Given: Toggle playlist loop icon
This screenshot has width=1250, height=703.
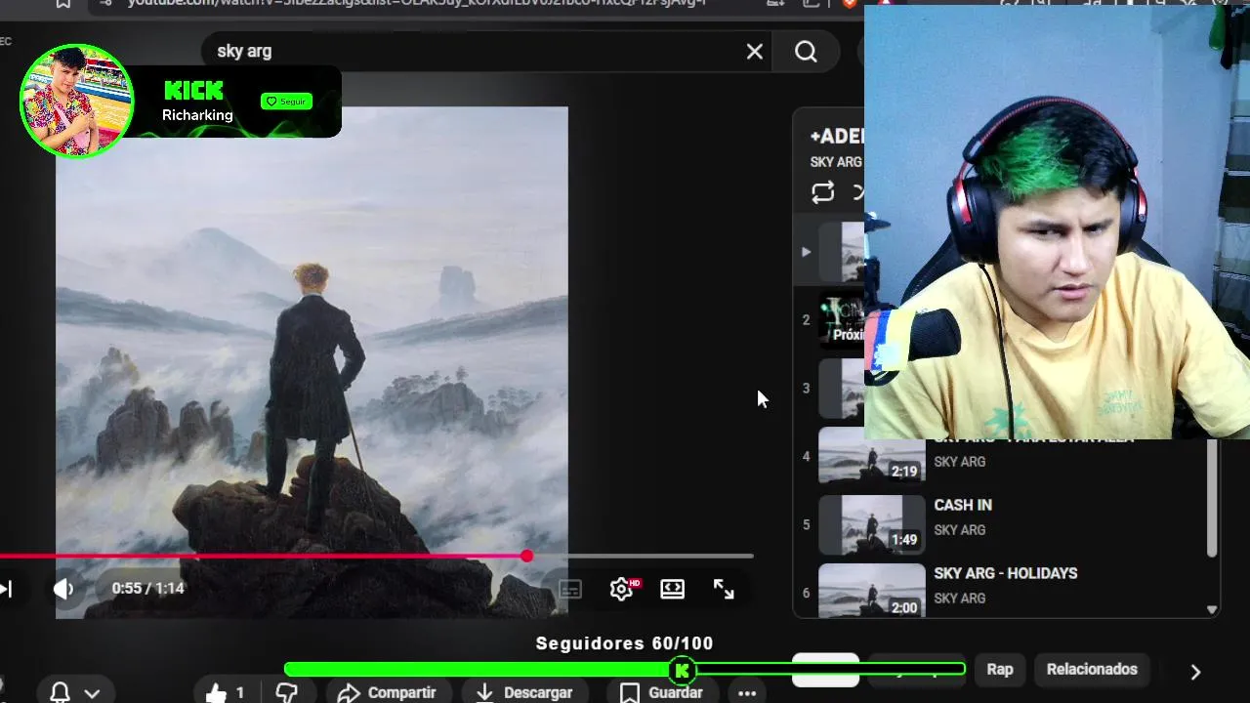Looking at the screenshot, I should [823, 192].
